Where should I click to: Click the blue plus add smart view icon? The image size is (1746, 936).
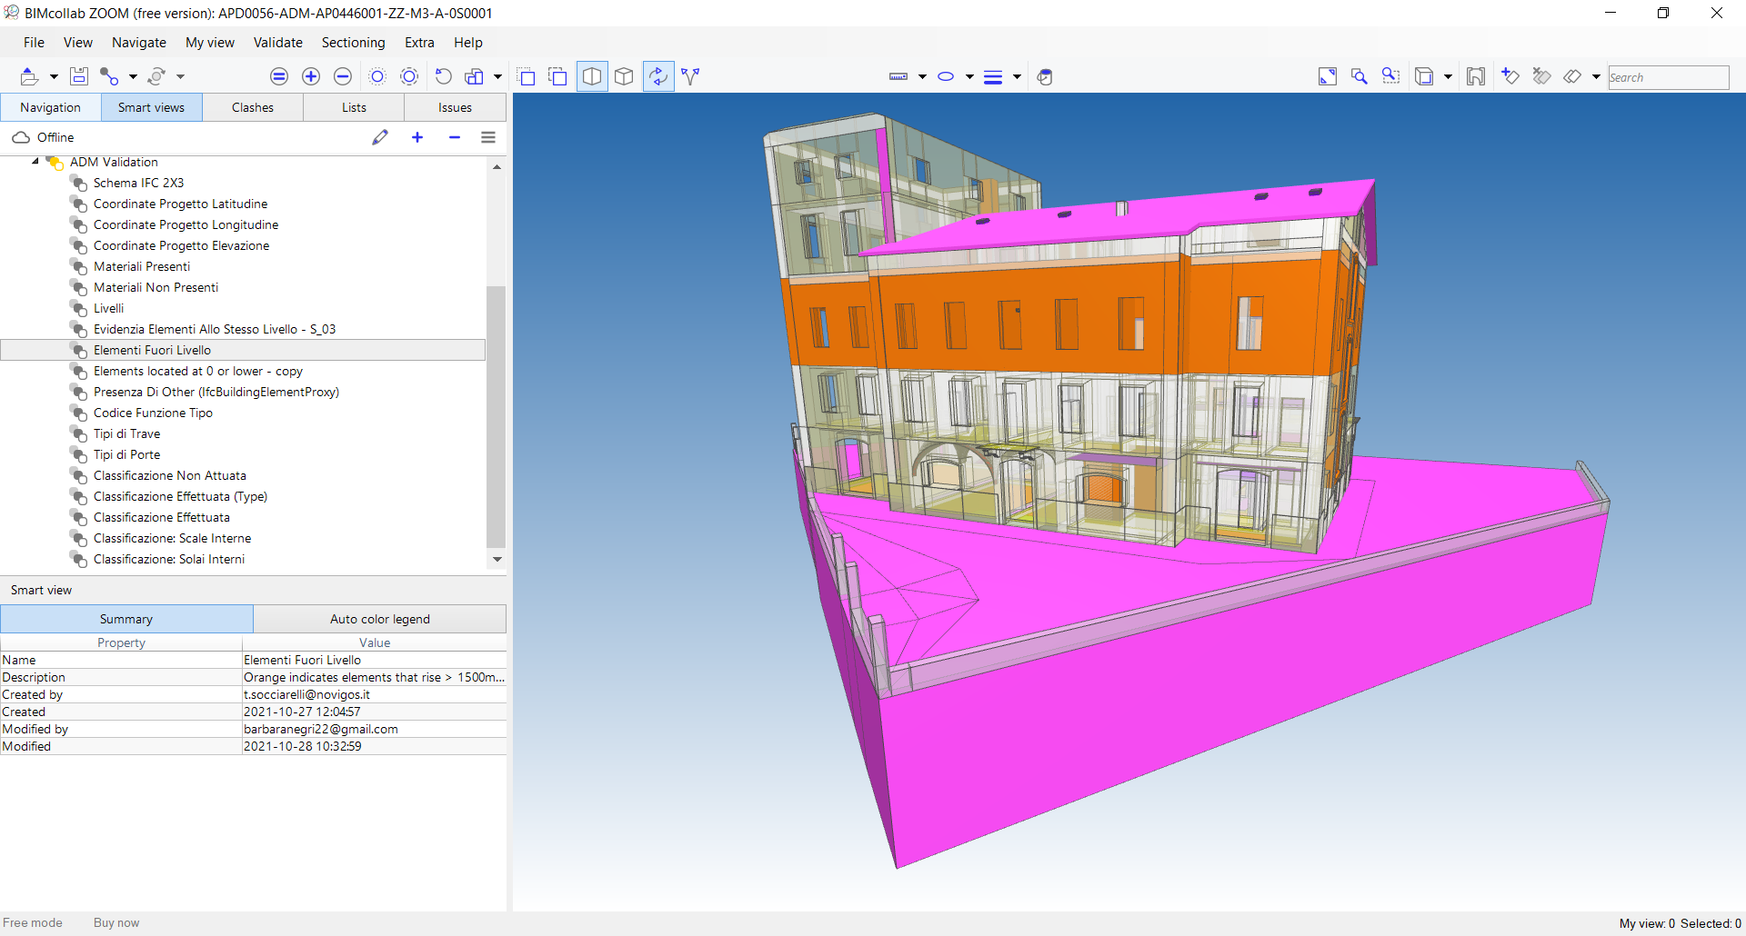coord(417,137)
